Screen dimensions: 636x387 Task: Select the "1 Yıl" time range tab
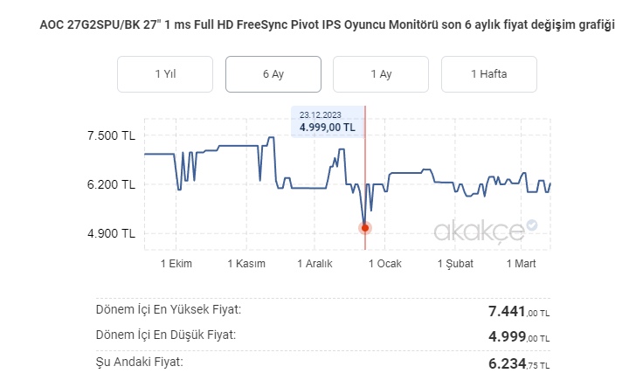point(164,74)
